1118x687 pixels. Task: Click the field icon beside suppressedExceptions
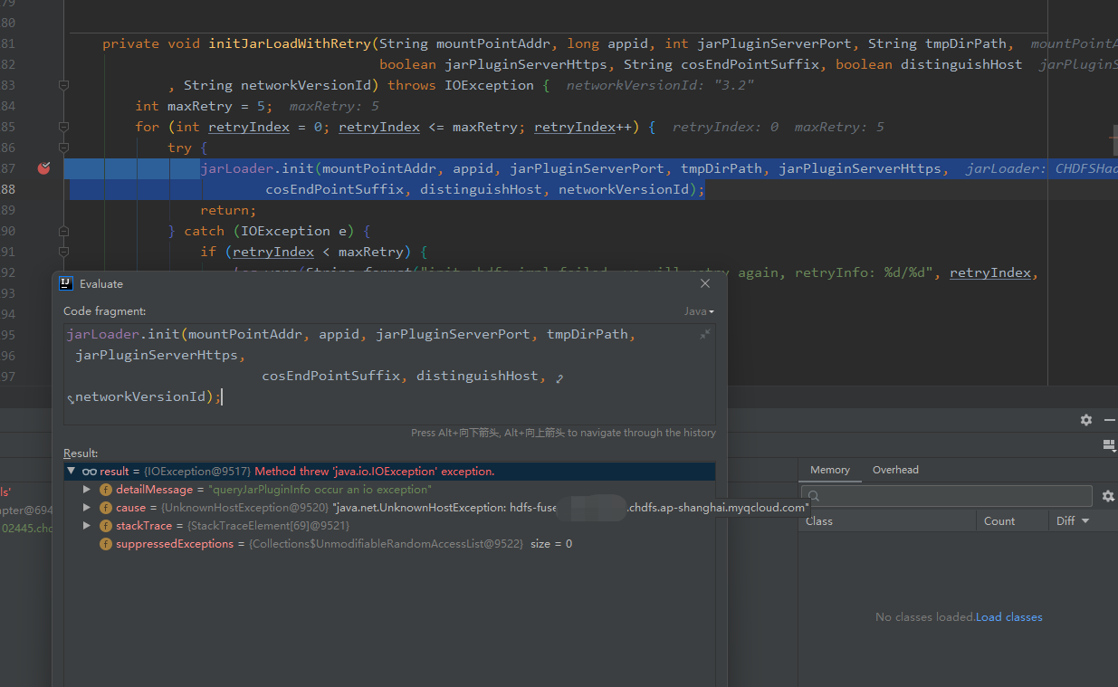[x=106, y=543]
